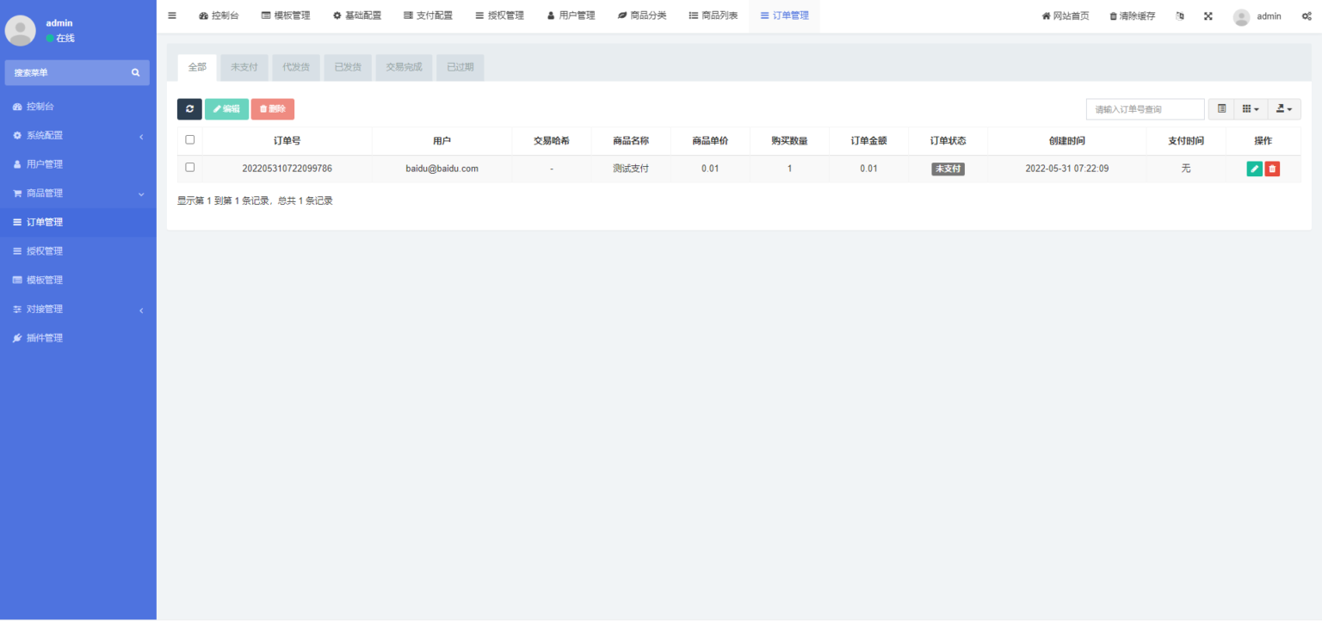Click the refresh table icon button
This screenshot has height=621, width=1322.
(x=189, y=109)
